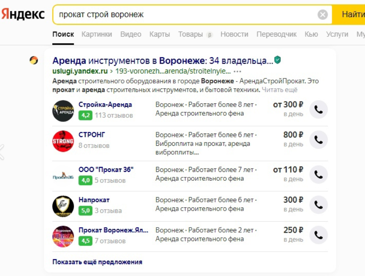The height and width of the screenshot is (276, 365).
Task: Click the Yandex Uslugi favicon beside result
Action: (x=34, y=61)
